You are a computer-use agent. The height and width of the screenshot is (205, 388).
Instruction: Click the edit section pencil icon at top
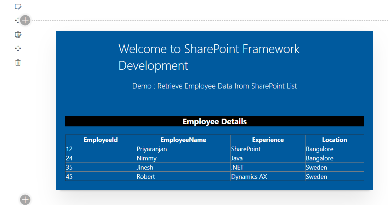click(x=18, y=7)
